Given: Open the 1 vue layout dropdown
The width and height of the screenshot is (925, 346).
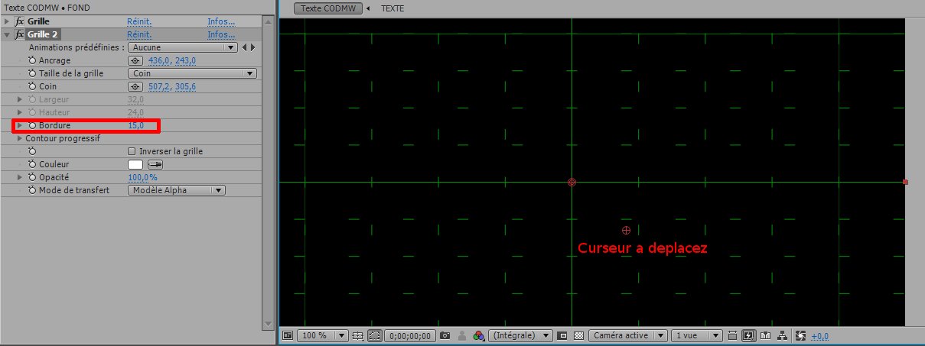Looking at the screenshot, I should (696, 335).
